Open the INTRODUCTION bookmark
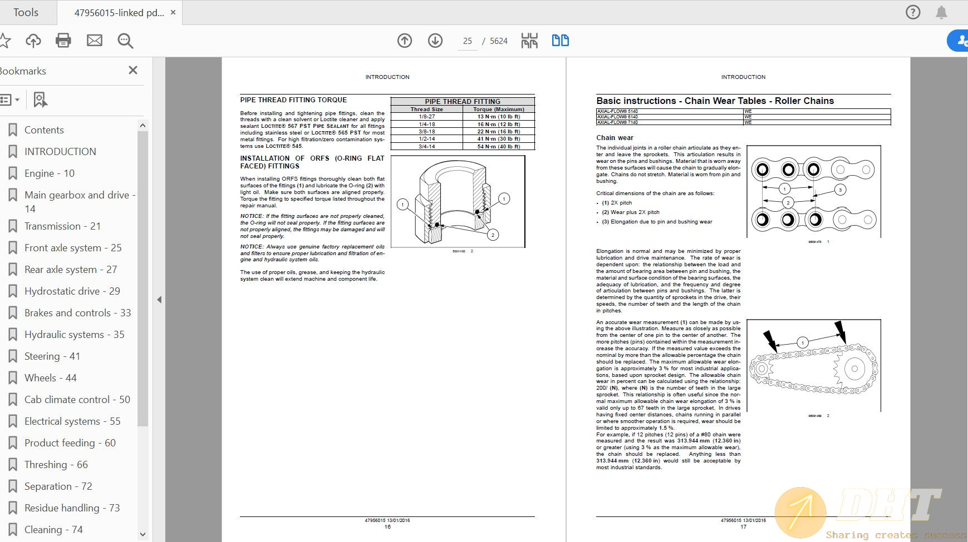This screenshot has width=968, height=542. point(60,152)
